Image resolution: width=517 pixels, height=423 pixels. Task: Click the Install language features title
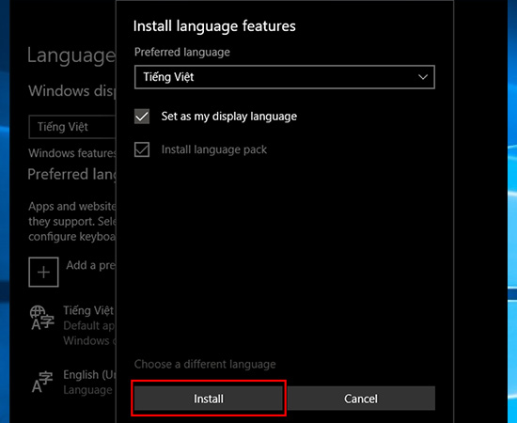pos(214,26)
